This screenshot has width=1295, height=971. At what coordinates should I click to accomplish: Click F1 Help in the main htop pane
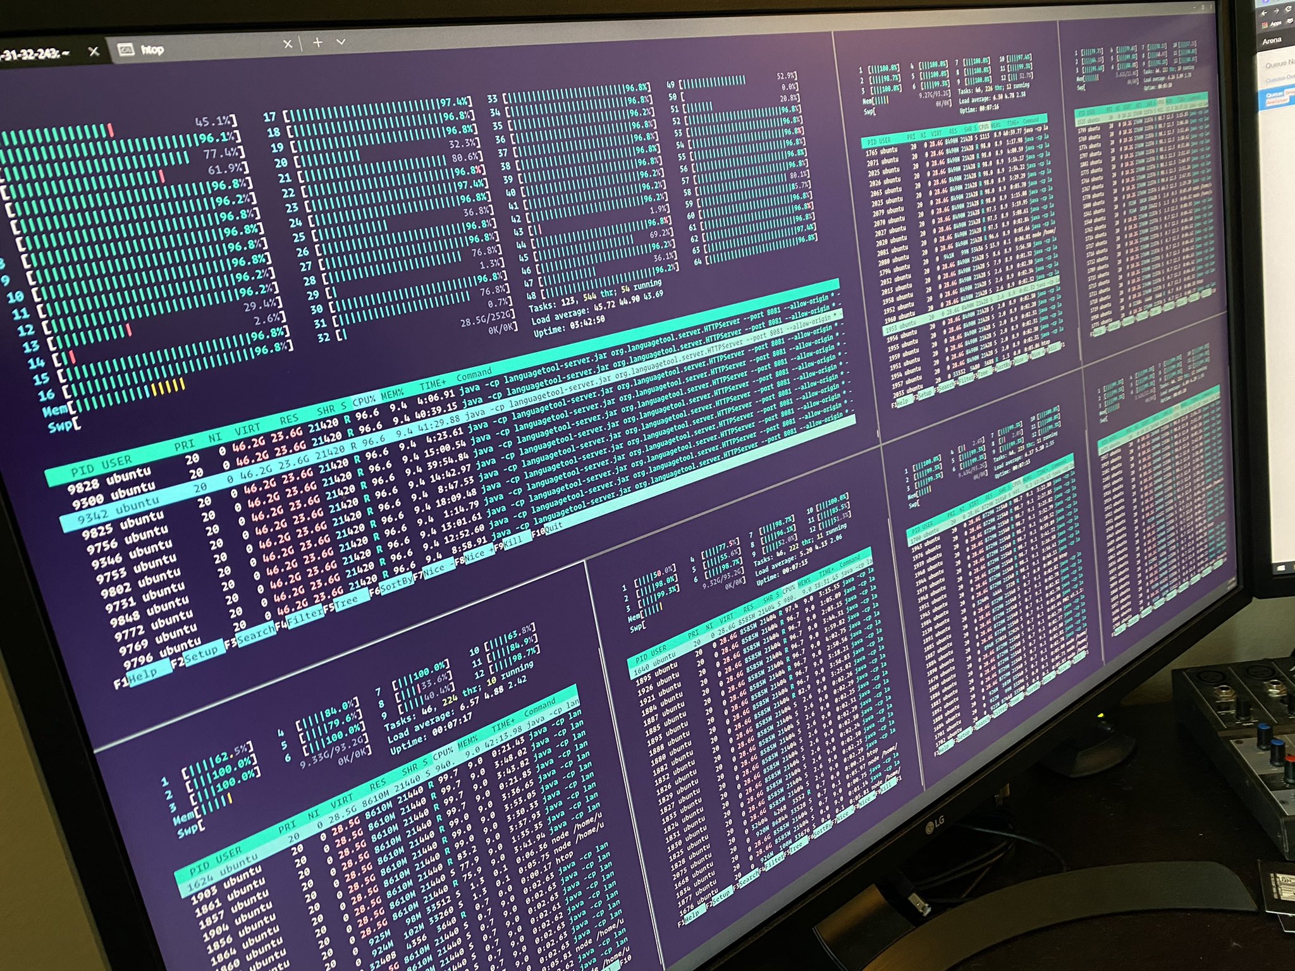pos(143,675)
